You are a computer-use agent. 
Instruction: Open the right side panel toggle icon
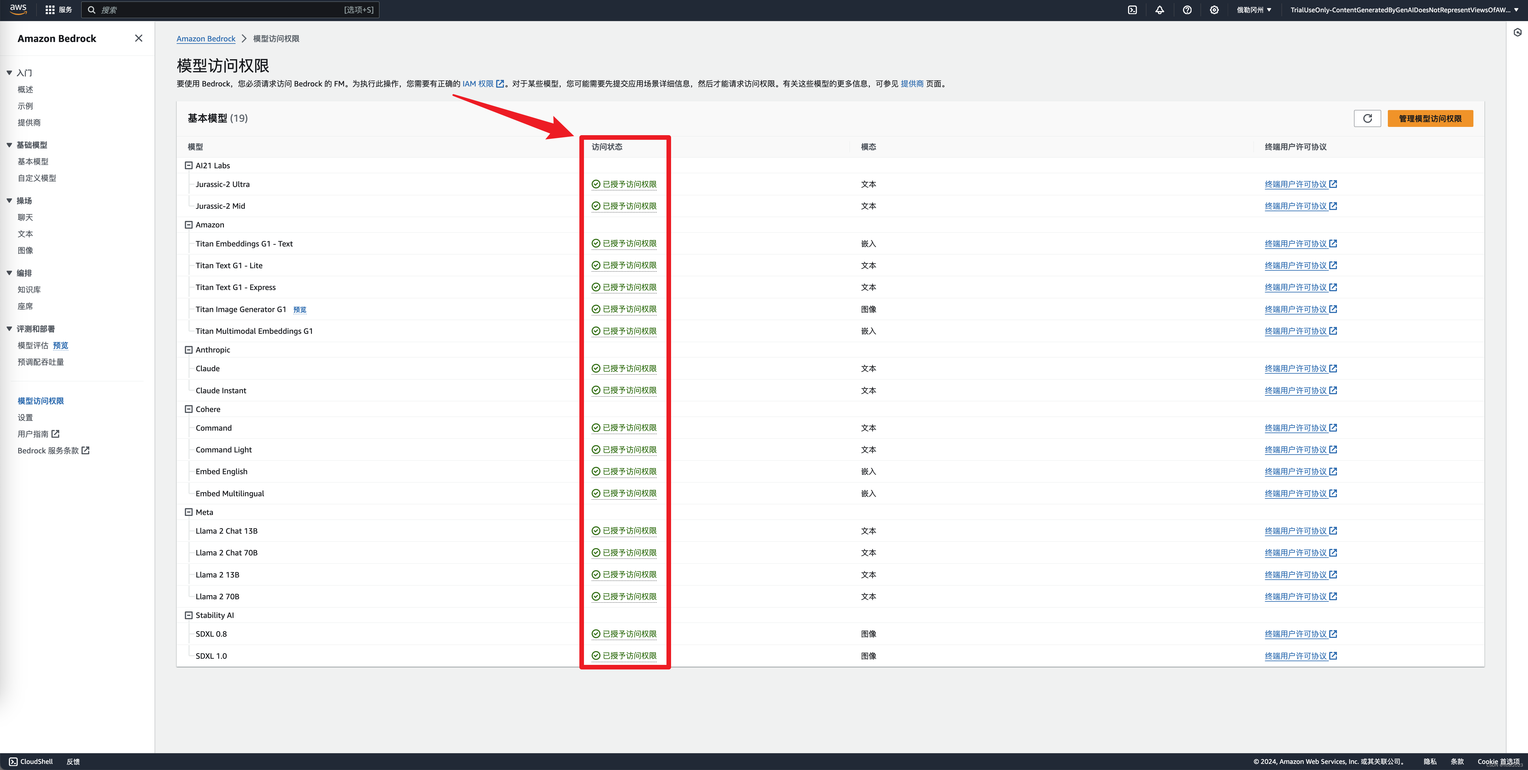click(1517, 32)
